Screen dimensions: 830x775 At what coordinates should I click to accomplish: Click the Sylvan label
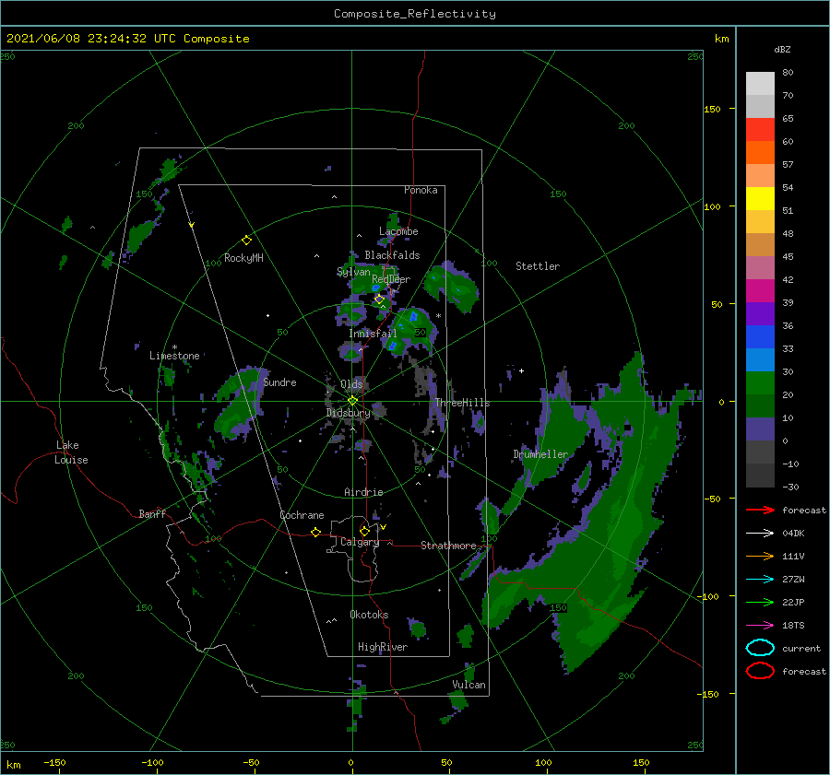click(353, 272)
